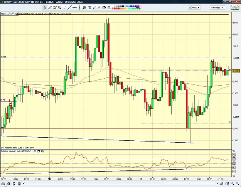Click the current price tag 8,588.9 on axis
This screenshot has width=241, height=187.
(x=236, y=71)
